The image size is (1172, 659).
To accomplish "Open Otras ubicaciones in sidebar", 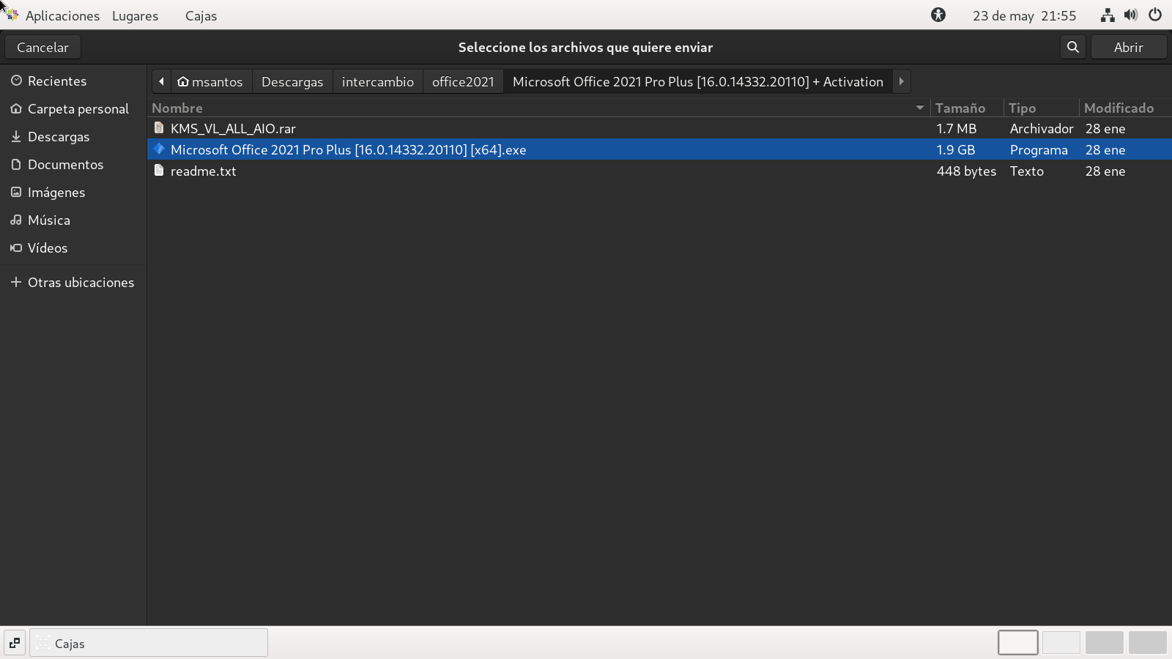I will click(81, 283).
